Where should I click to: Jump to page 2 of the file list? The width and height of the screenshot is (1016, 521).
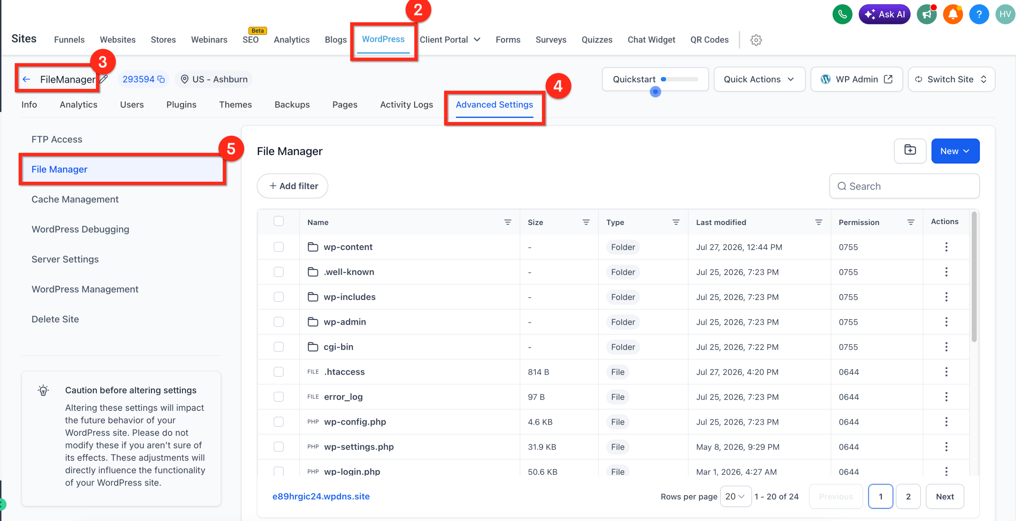pyautogui.click(x=908, y=497)
